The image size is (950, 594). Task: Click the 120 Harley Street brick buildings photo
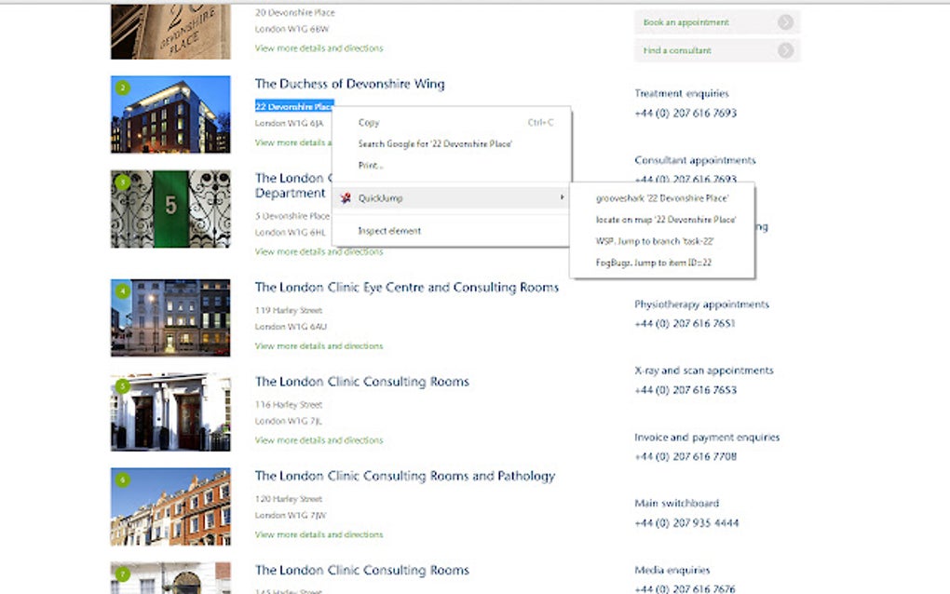click(170, 506)
